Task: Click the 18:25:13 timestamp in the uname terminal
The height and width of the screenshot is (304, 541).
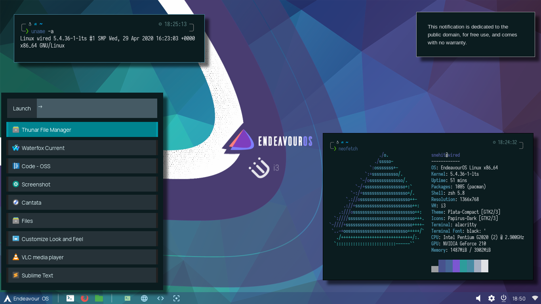Action: tap(175, 24)
